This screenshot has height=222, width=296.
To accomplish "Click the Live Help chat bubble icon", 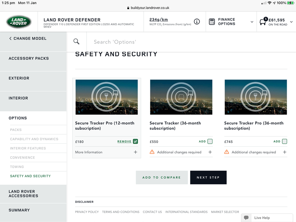I will tap(246, 218).
